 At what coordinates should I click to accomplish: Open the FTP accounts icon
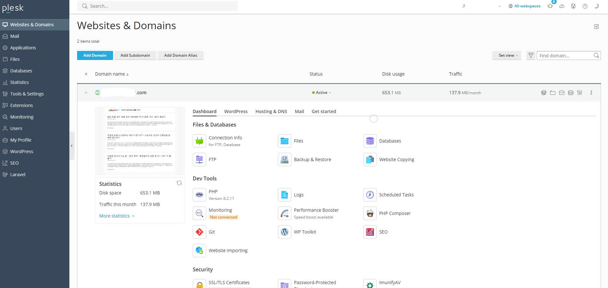199,160
